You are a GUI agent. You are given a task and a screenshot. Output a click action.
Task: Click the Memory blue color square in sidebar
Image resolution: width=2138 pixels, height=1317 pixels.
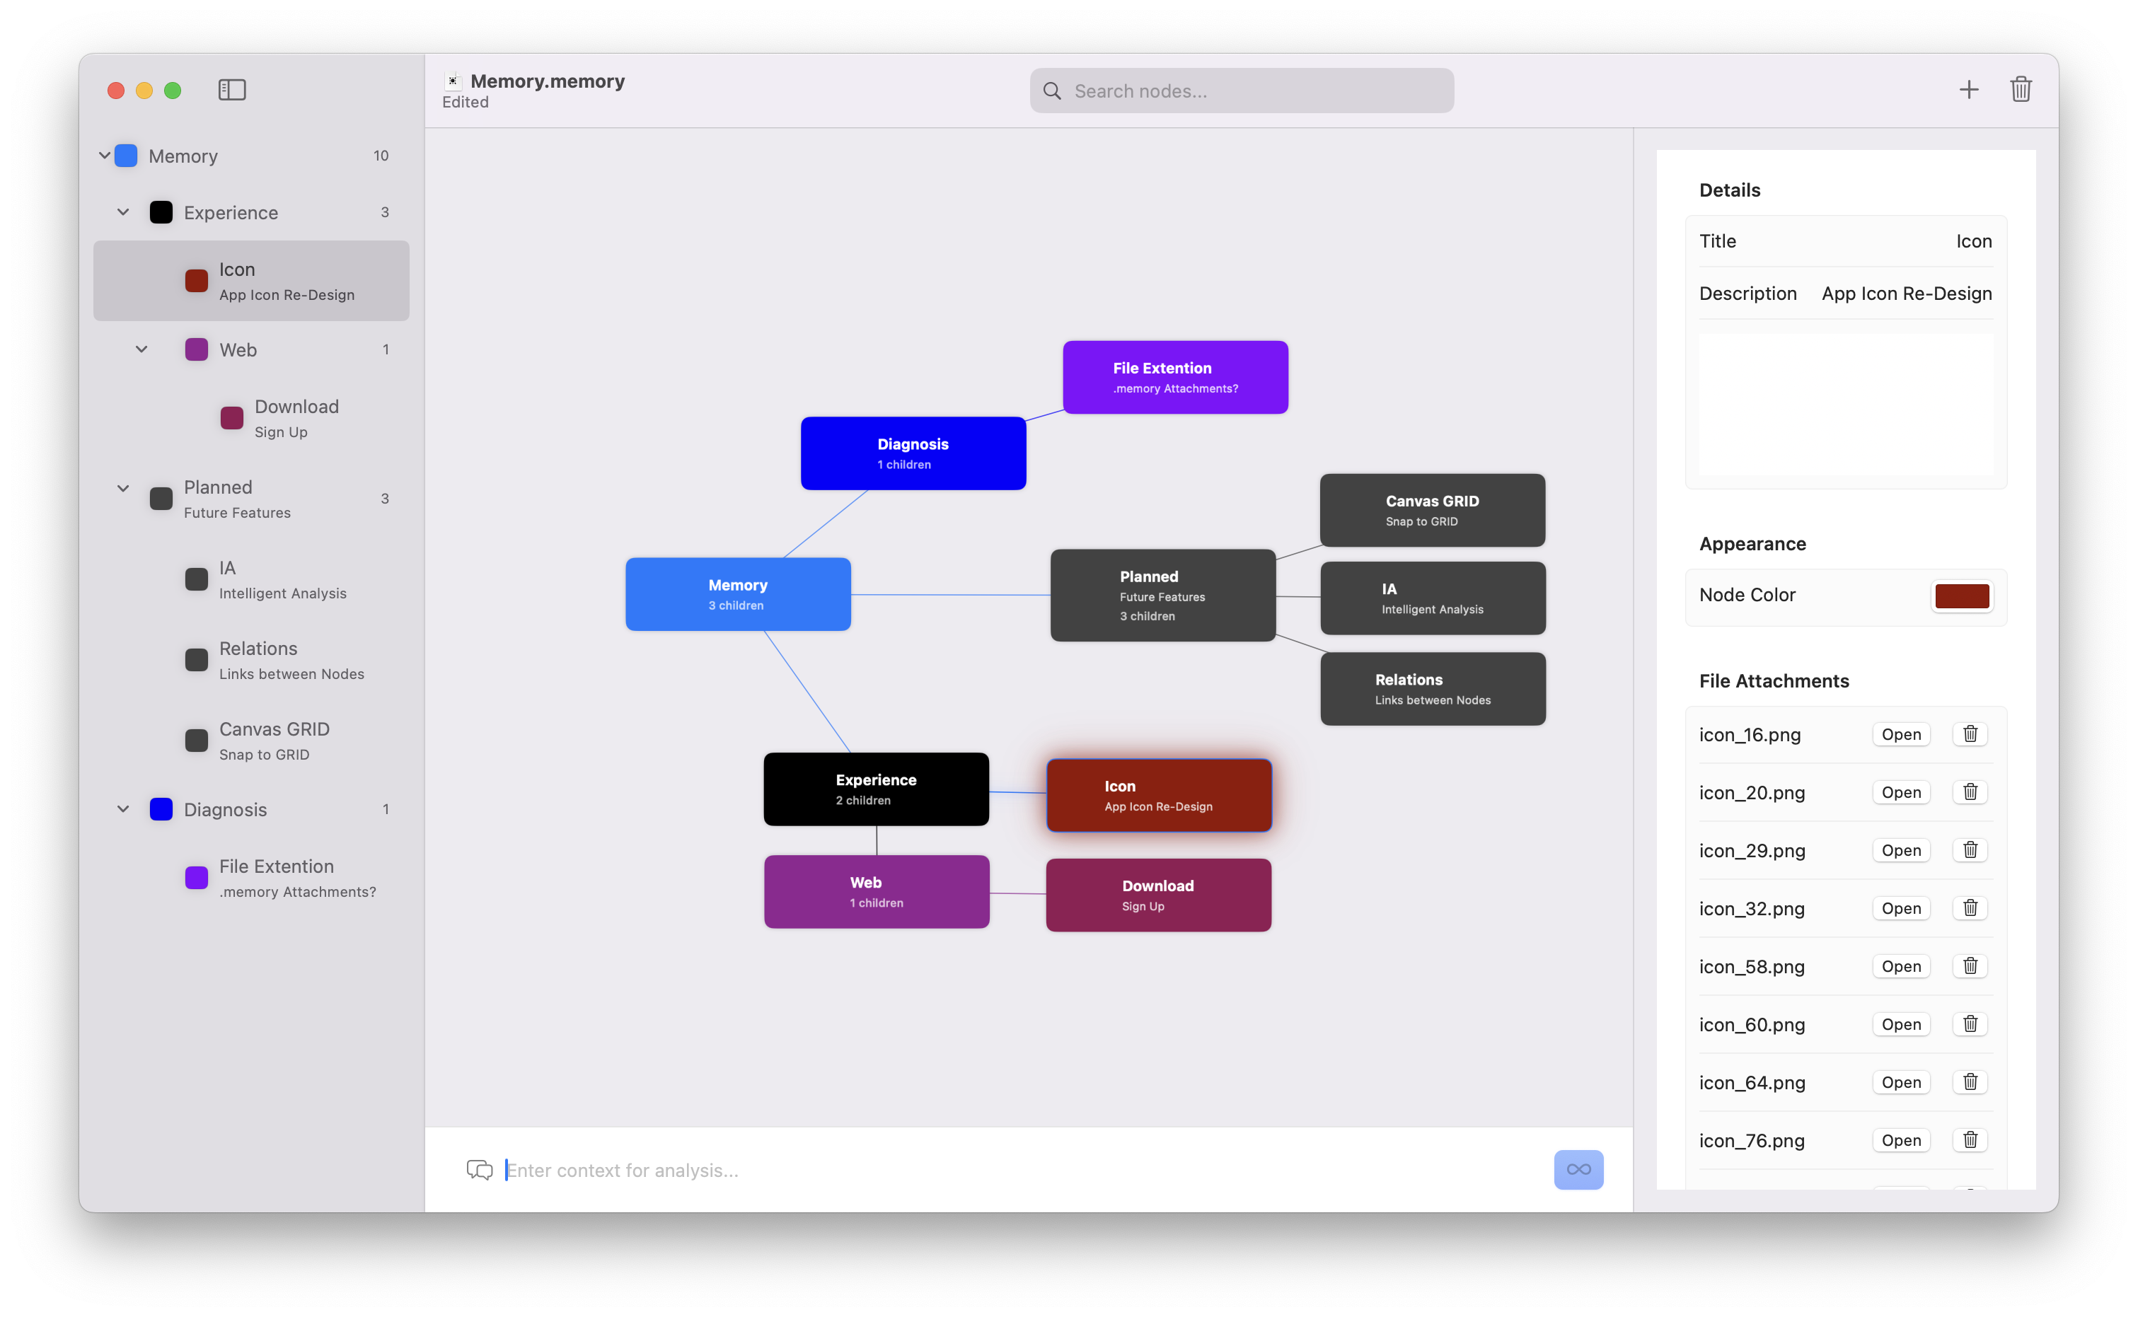tap(127, 156)
